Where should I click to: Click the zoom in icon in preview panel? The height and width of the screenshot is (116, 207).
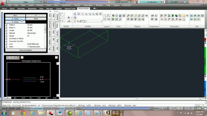tap(8, 58)
